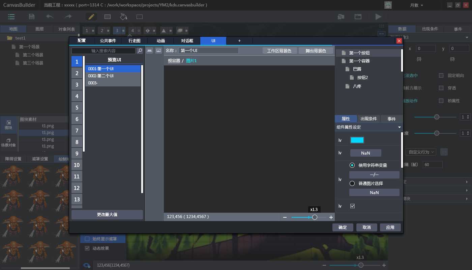472x270 pixels.
Task: Select the pencil draw tool
Action: tap(91, 17)
